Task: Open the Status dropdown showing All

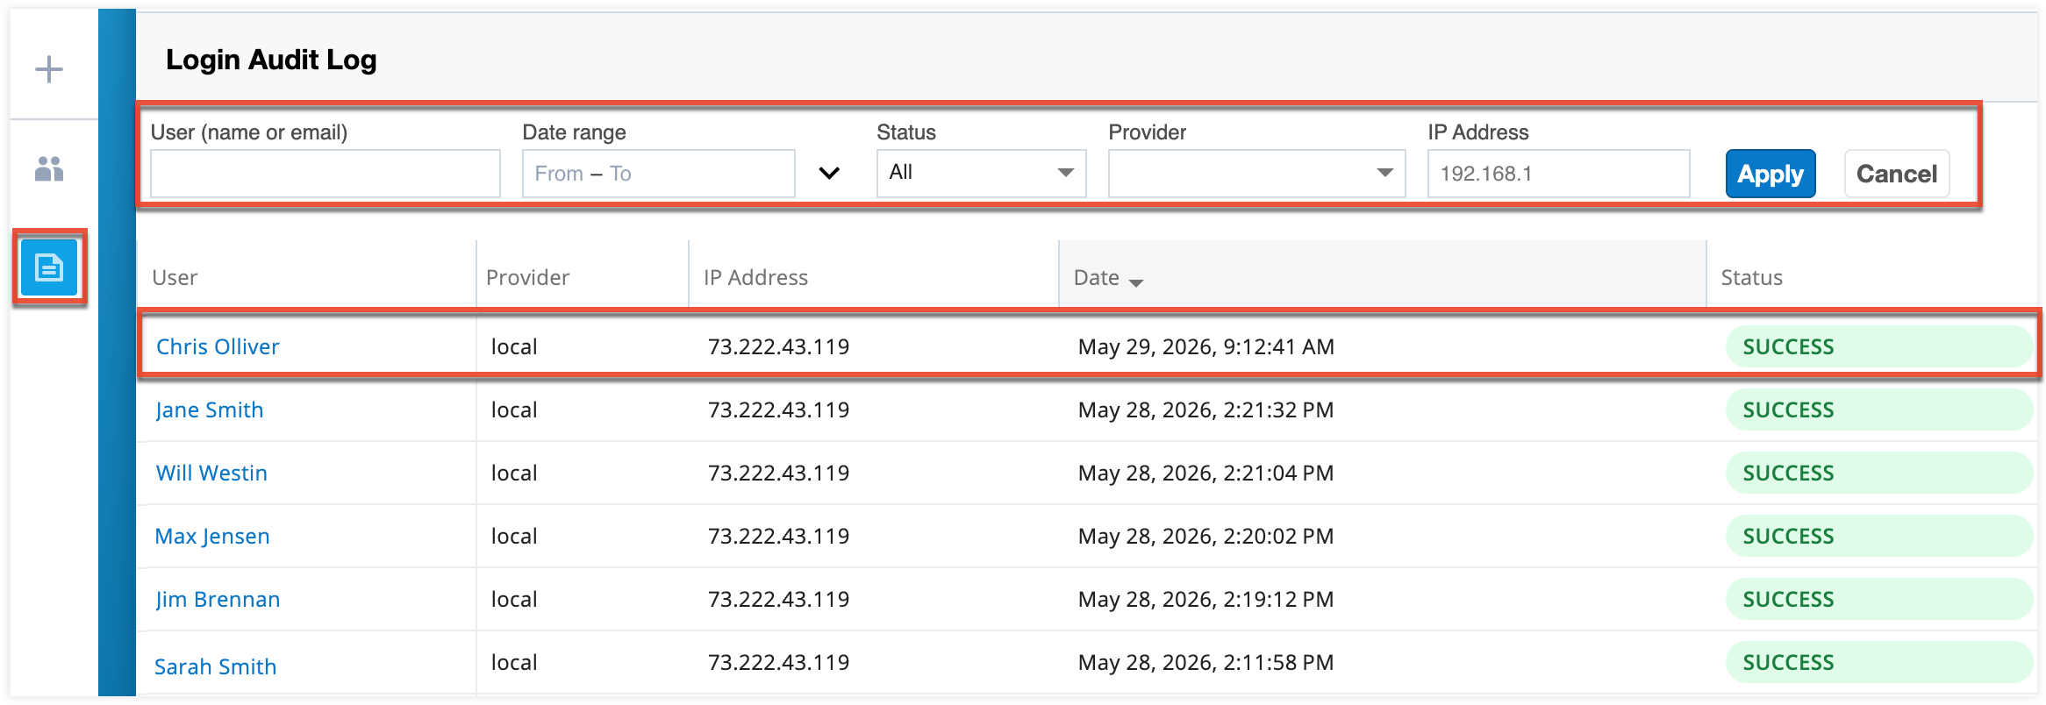Action: point(982,173)
